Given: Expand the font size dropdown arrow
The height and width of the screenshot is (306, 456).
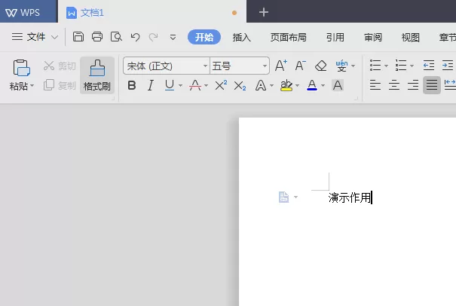Looking at the screenshot, I should coord(265,66).
